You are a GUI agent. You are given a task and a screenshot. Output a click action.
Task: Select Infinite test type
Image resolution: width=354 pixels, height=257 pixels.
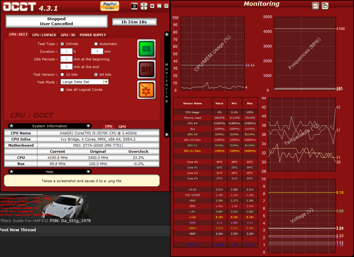(62, 44)
